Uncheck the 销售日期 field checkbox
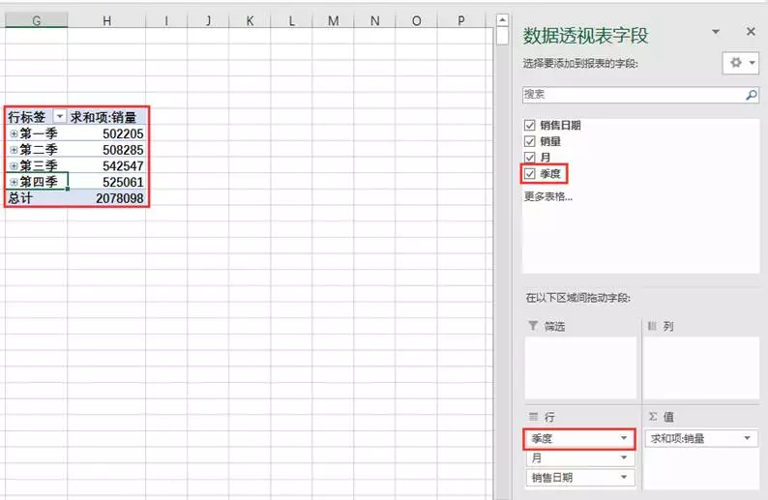The width and height of the screenshot is (768, 500). pos(529,126)
